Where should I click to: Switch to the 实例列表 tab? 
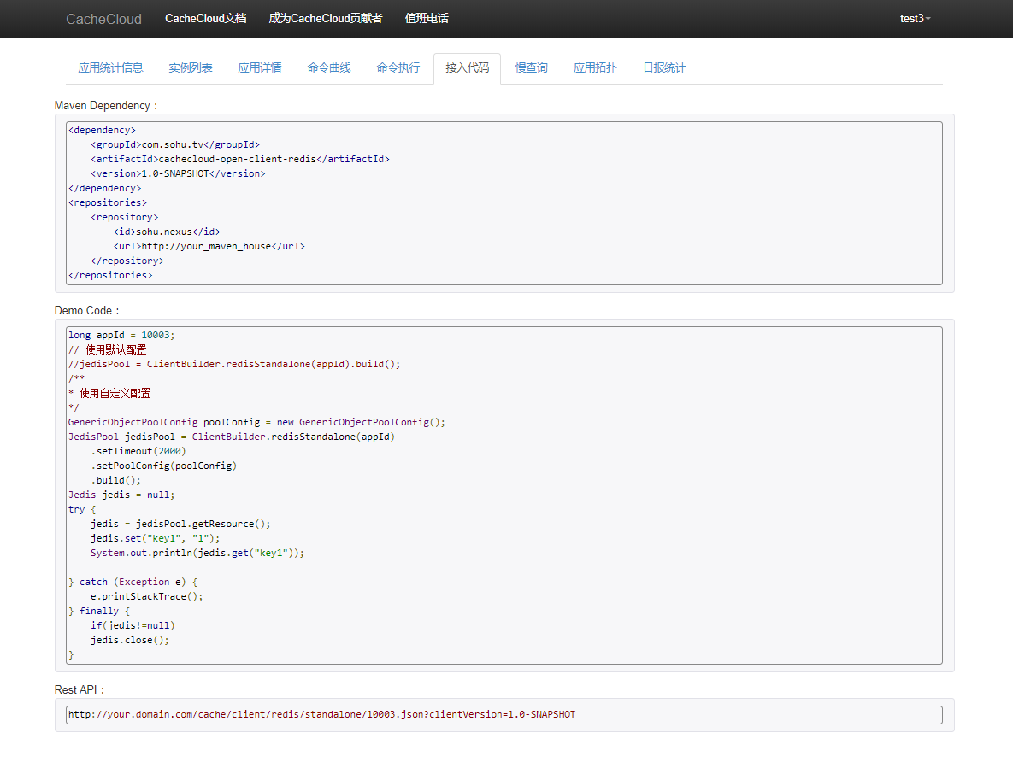coord(191,67)
